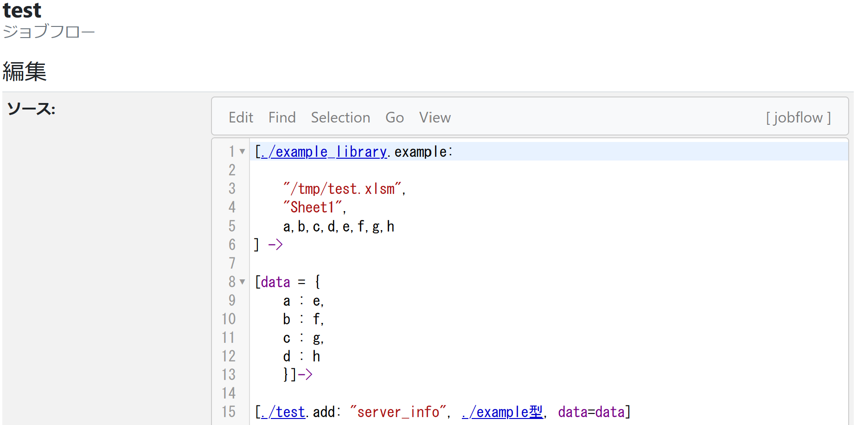The width and height of the screenshot is (857, 425).
Task: Click line number 2 in the gutter
Action: [232, 170]
